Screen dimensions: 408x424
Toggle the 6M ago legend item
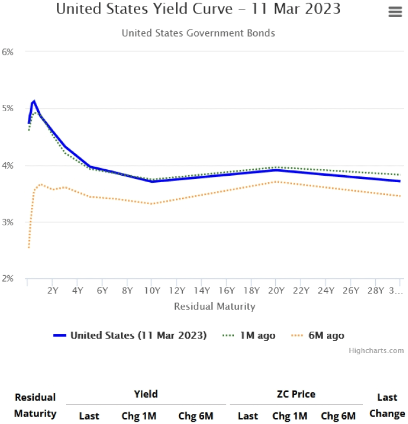[x=325, y=335]
